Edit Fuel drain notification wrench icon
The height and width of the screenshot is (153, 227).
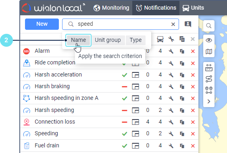point(171,146)
